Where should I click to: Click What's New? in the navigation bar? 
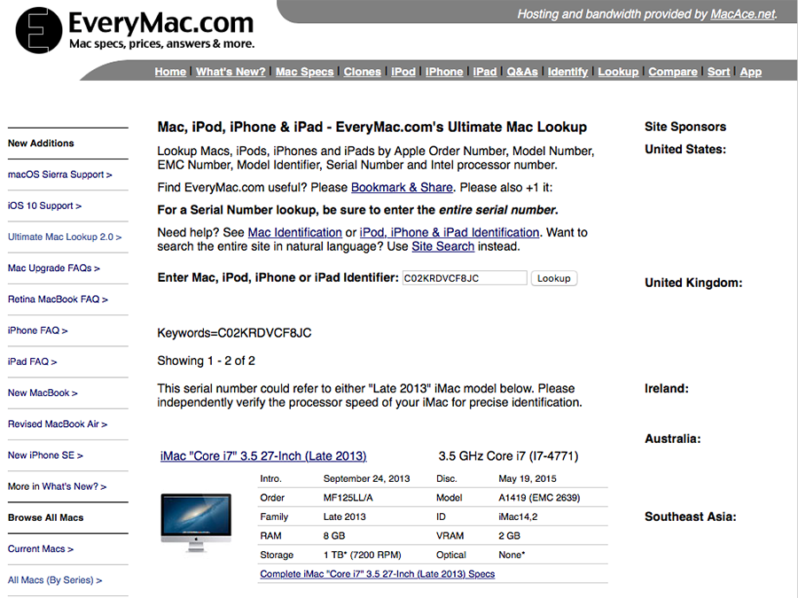pyautogui.click(x=231, y=72)
